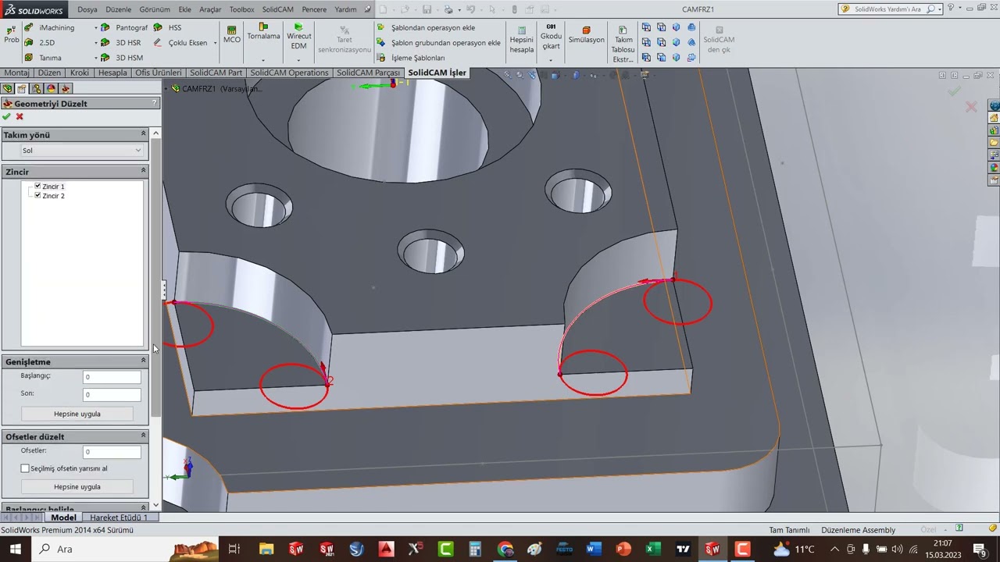Click the red X in viewport corner

click(971, 107)
